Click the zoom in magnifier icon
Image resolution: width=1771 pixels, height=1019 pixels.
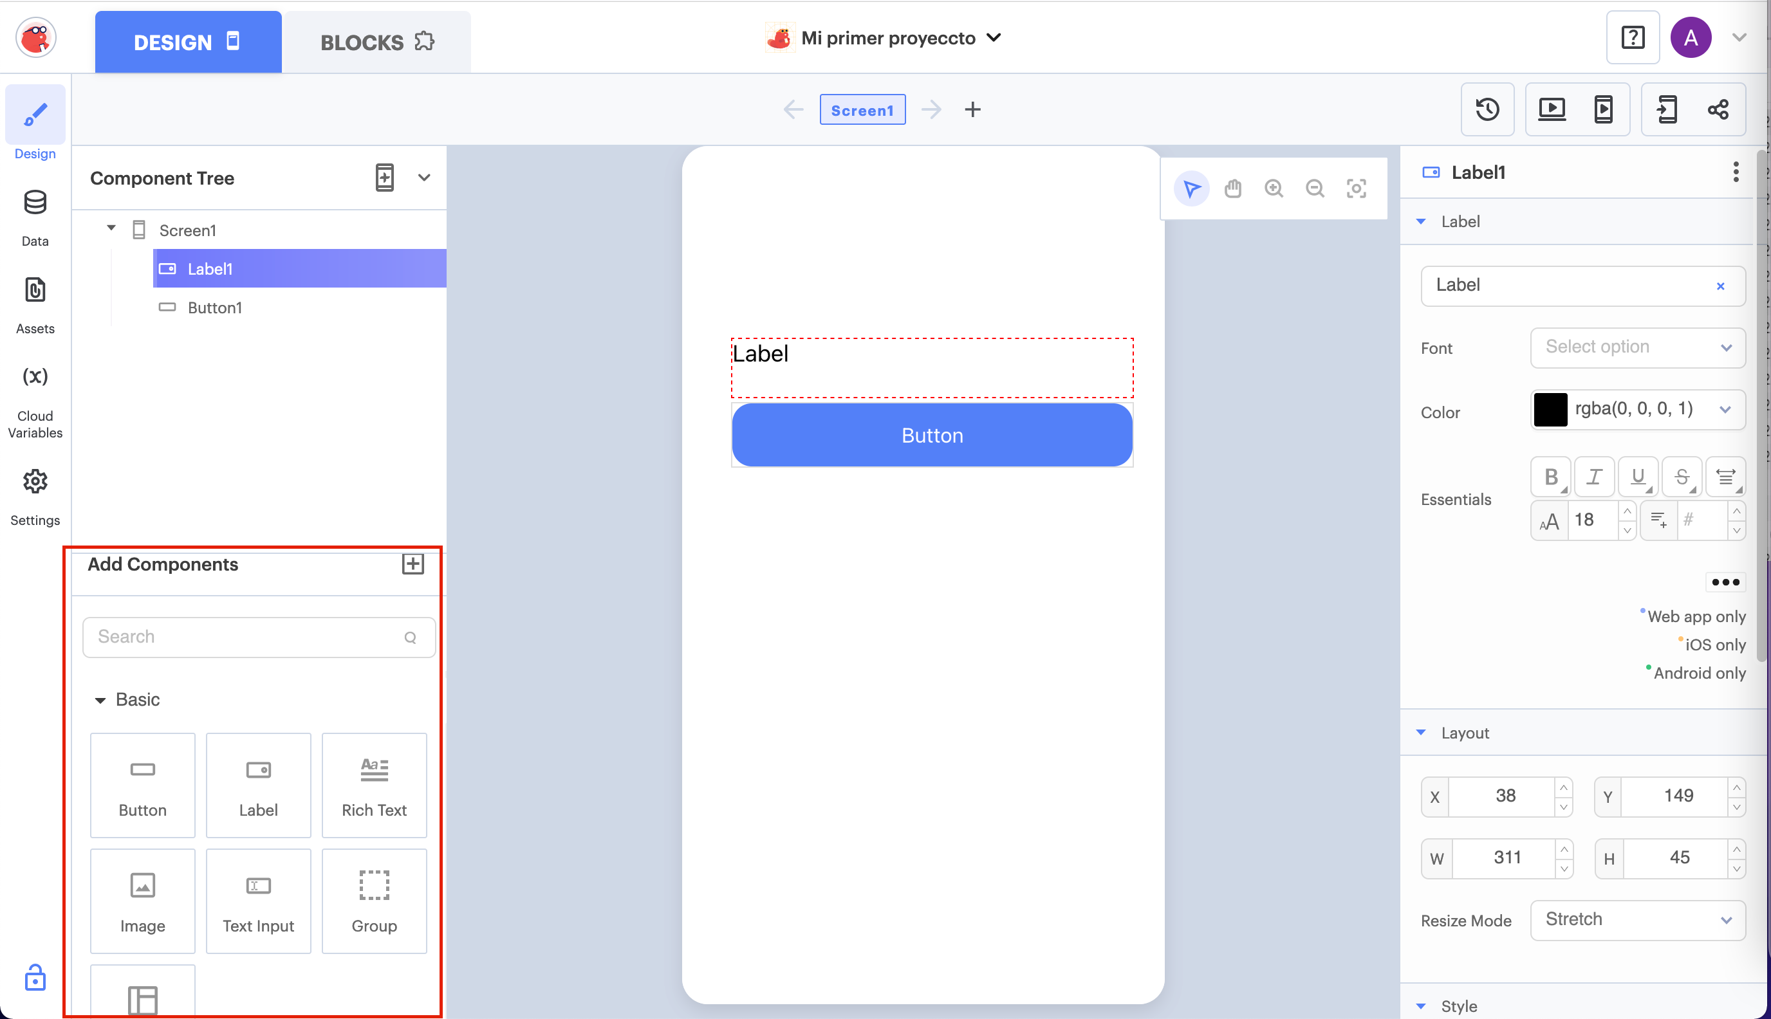tap(1274, 188)
